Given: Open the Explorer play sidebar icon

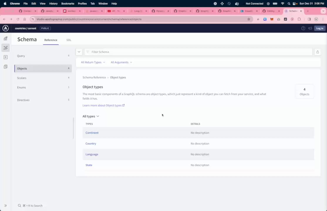Looking at the screenshot, I should tap(6, 57).
